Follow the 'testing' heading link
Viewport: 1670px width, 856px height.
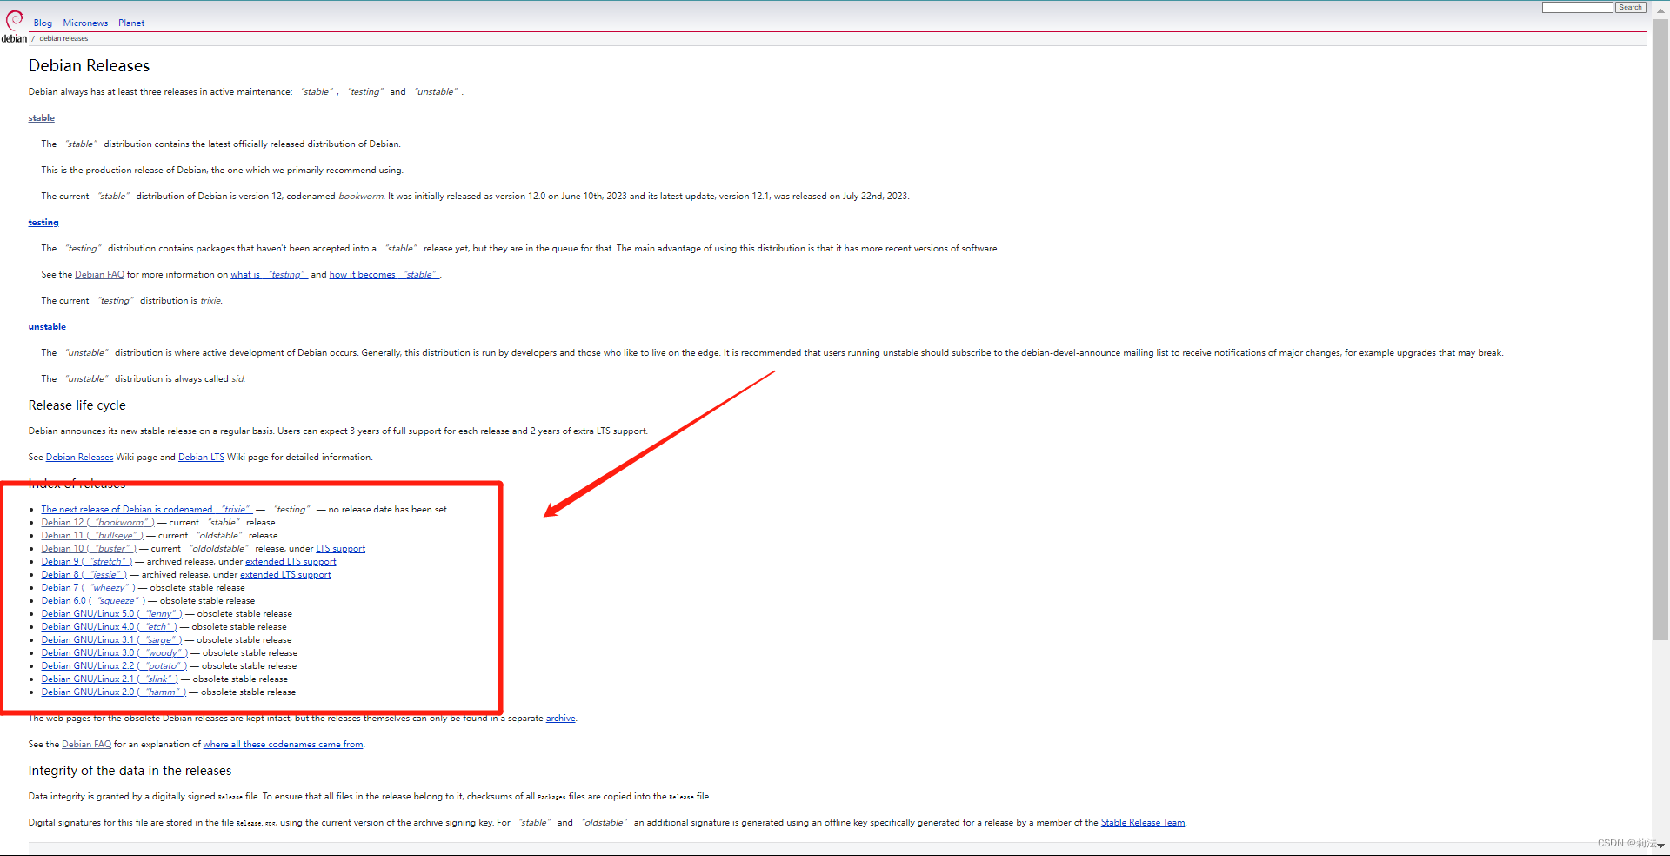click(x=43, y=223)
